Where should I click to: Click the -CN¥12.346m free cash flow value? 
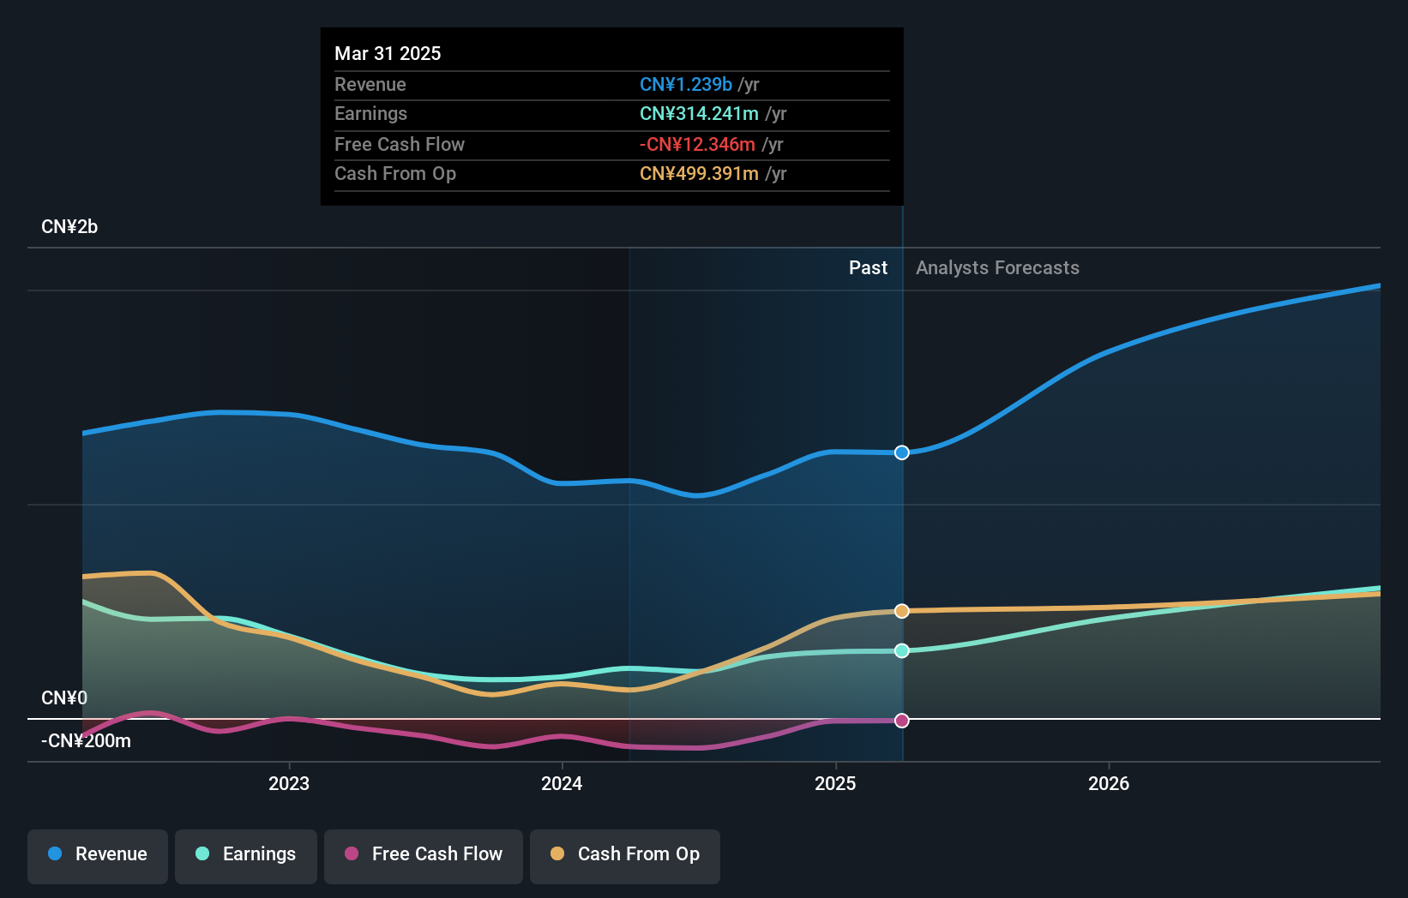point(697,144)
